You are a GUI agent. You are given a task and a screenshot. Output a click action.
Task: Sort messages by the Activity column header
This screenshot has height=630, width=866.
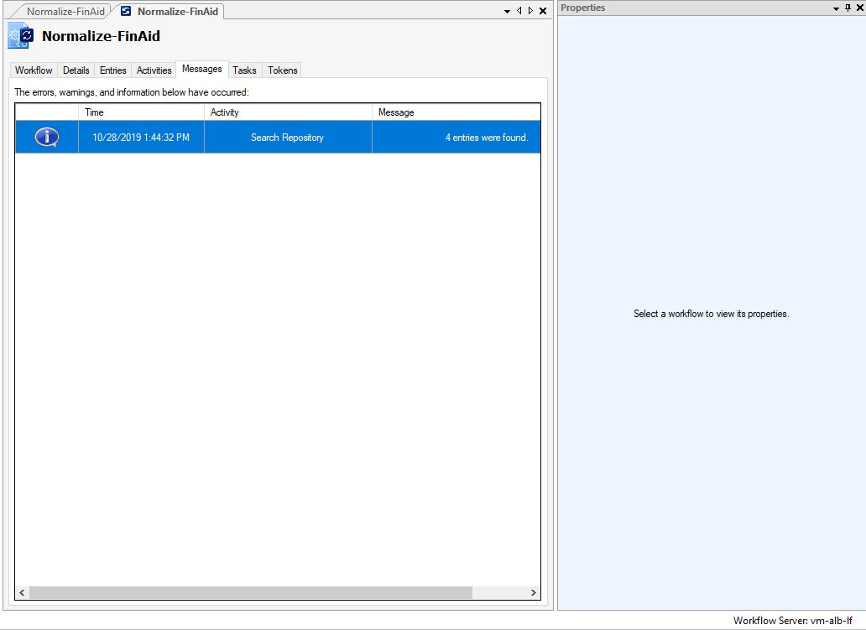tap(289, 112)
